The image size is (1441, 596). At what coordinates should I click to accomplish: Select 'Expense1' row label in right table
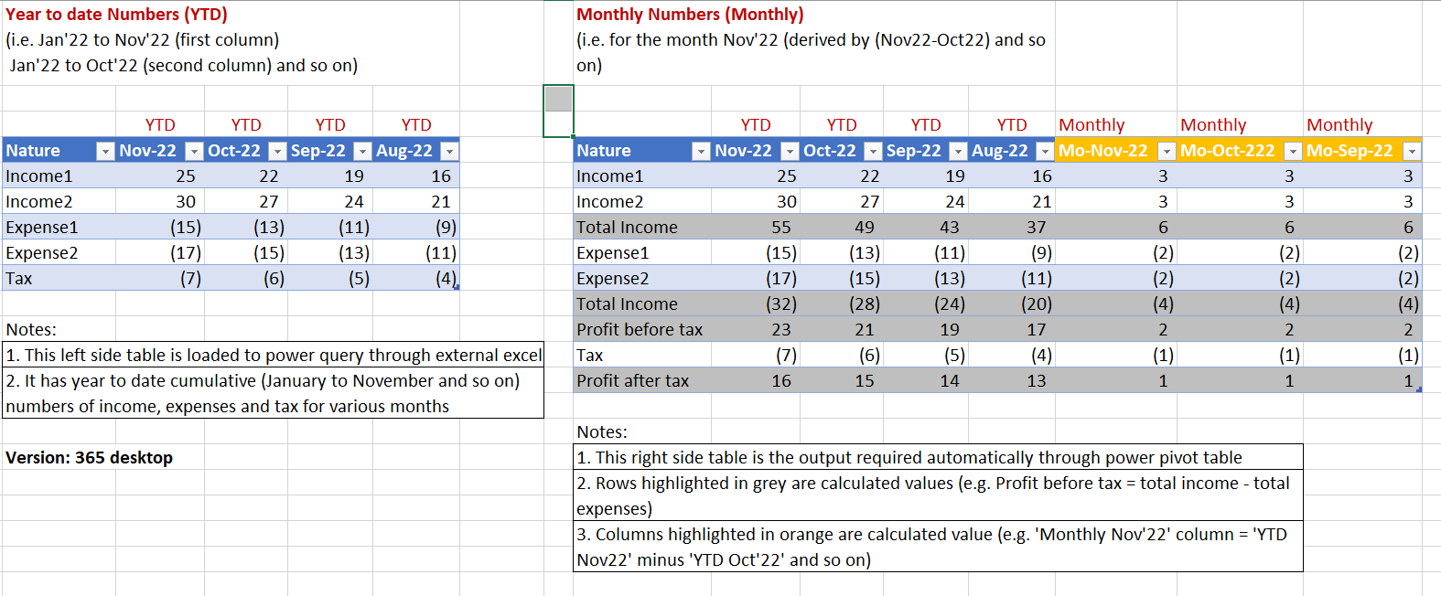tap(612, 253)
